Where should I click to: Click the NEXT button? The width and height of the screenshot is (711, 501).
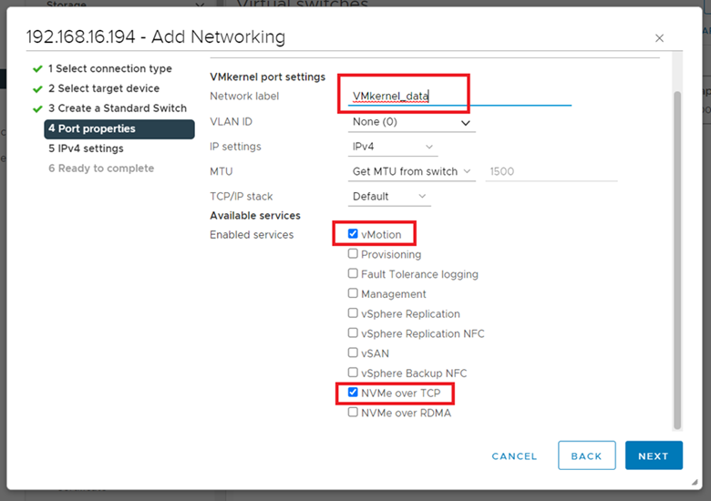pos(654,455)
